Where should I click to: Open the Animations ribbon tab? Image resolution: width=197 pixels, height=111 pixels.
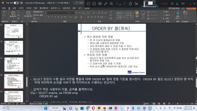tap(44, 8)
